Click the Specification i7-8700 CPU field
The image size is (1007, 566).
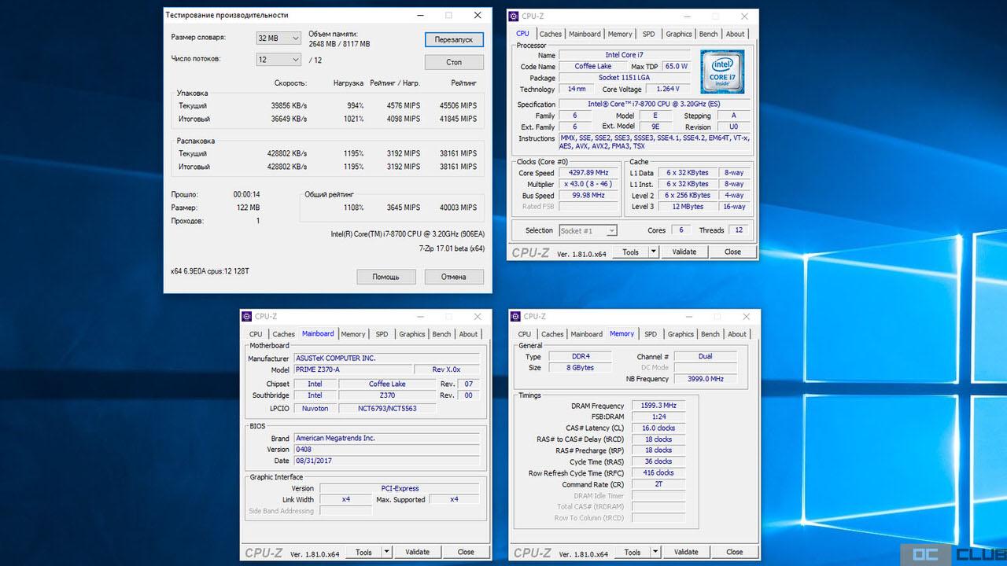click(x=653, y=104)
